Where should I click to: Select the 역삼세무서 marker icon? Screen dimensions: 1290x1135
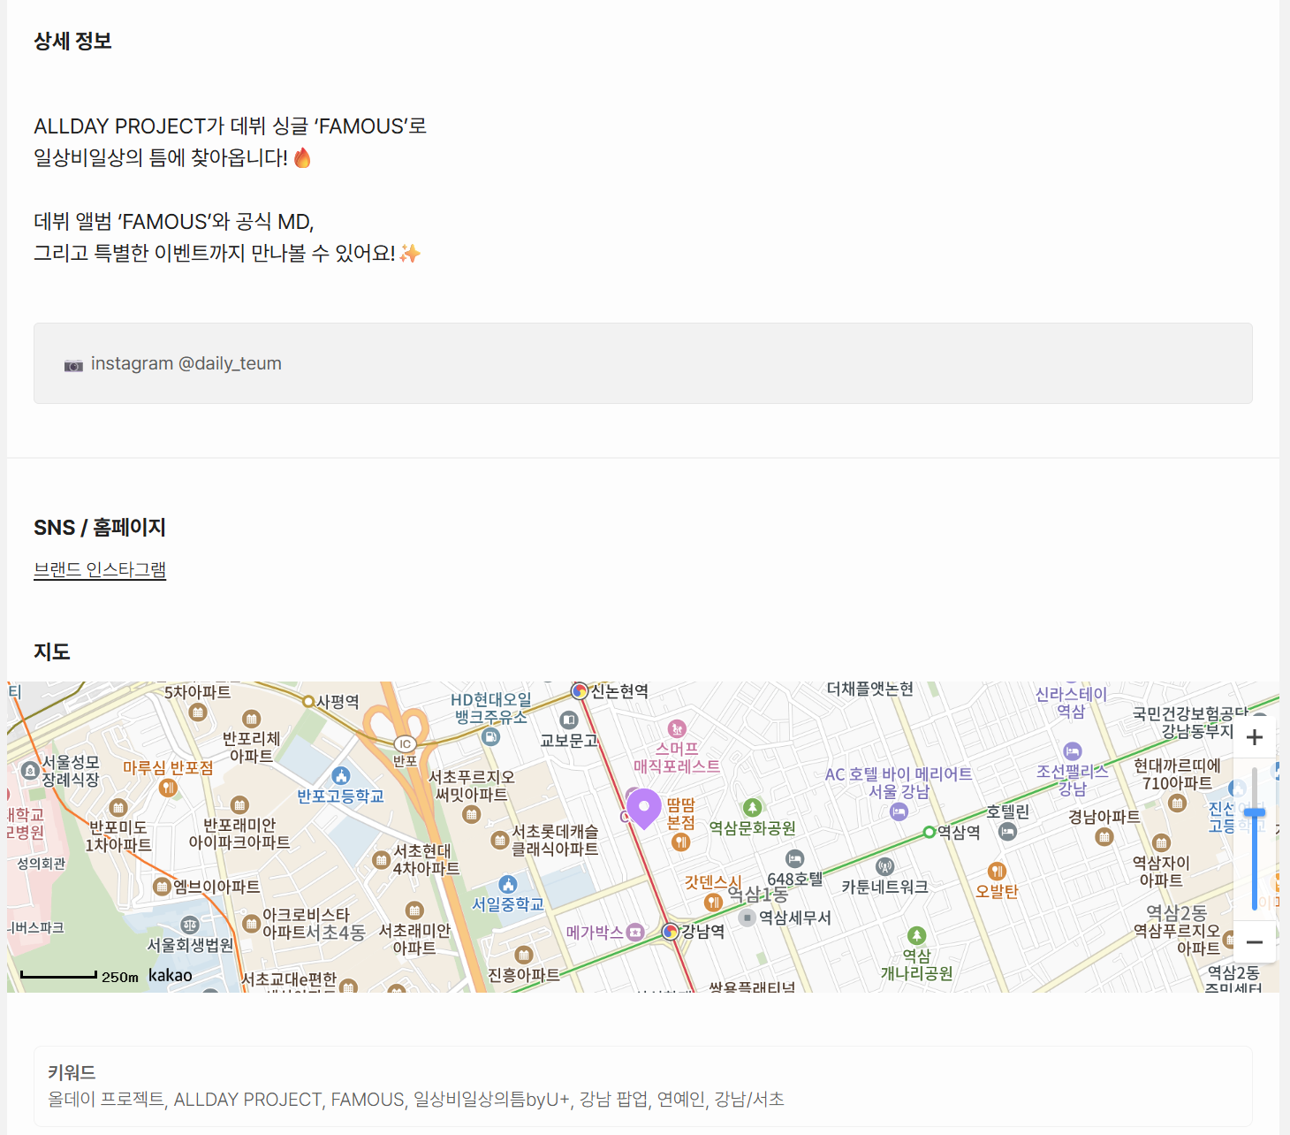(x=747, y=918)
